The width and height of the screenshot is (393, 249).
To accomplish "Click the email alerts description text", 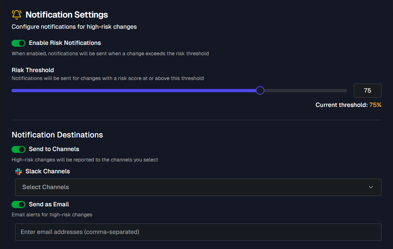I will [52, 214].
